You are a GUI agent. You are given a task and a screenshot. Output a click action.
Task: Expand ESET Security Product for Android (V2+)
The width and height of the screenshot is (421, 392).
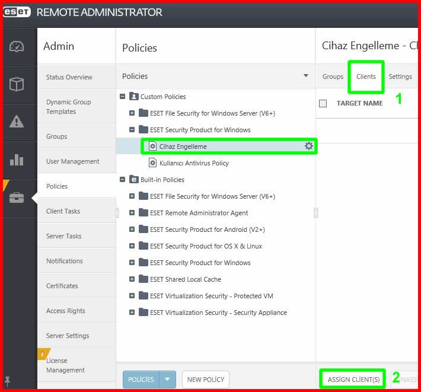pyautogui.click(x=132, y=230)
